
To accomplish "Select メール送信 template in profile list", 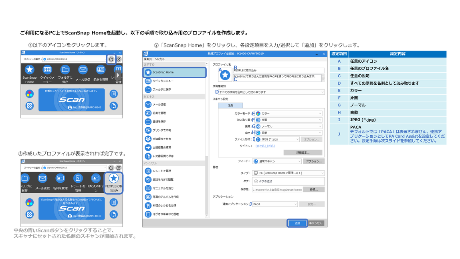I will point(175,104).
